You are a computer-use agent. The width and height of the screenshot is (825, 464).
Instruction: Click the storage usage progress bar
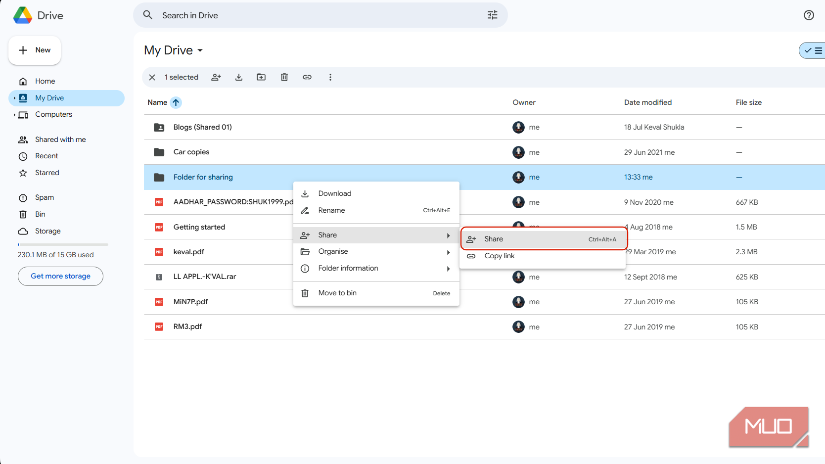(x=63, y=244)
